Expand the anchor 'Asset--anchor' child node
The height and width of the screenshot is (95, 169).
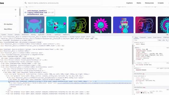coord(10,83)
